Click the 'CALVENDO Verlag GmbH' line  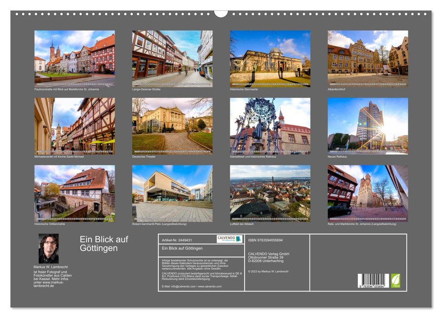click(x=269, y=254)
